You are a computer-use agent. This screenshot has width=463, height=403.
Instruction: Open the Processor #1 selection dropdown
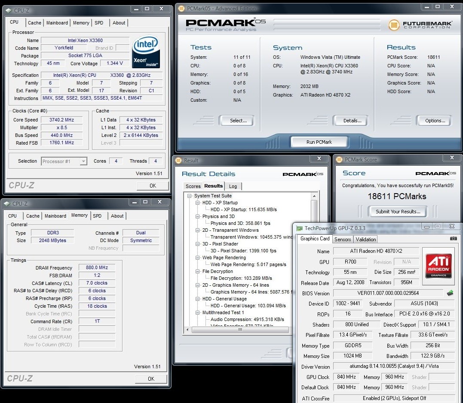click(x=83, y=161)
